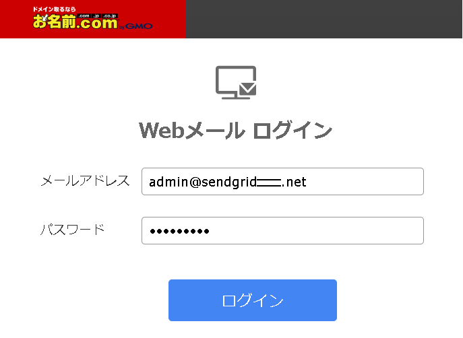Click the .co.jp badge above the logo
Screen dimensions: 463x338
tap(110, 16)
